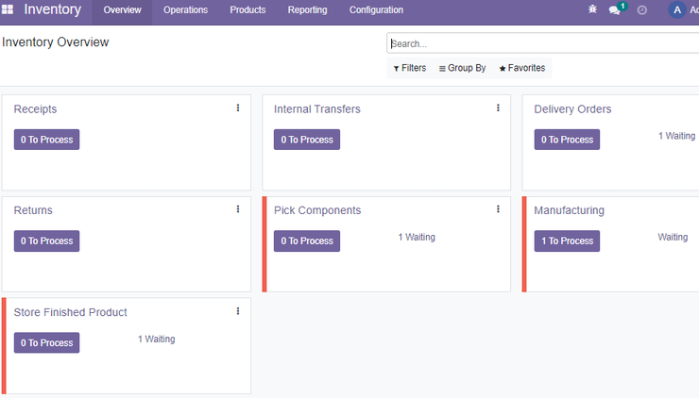Open the Operations menu
699x398 pixels.
tap(185, 9)
